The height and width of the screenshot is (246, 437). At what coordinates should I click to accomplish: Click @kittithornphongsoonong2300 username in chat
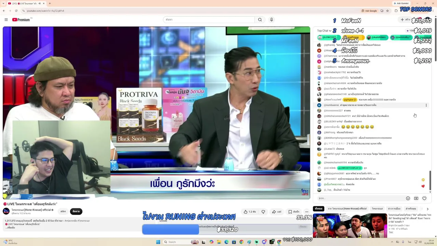pyautogui.click(x=340, y=138)
